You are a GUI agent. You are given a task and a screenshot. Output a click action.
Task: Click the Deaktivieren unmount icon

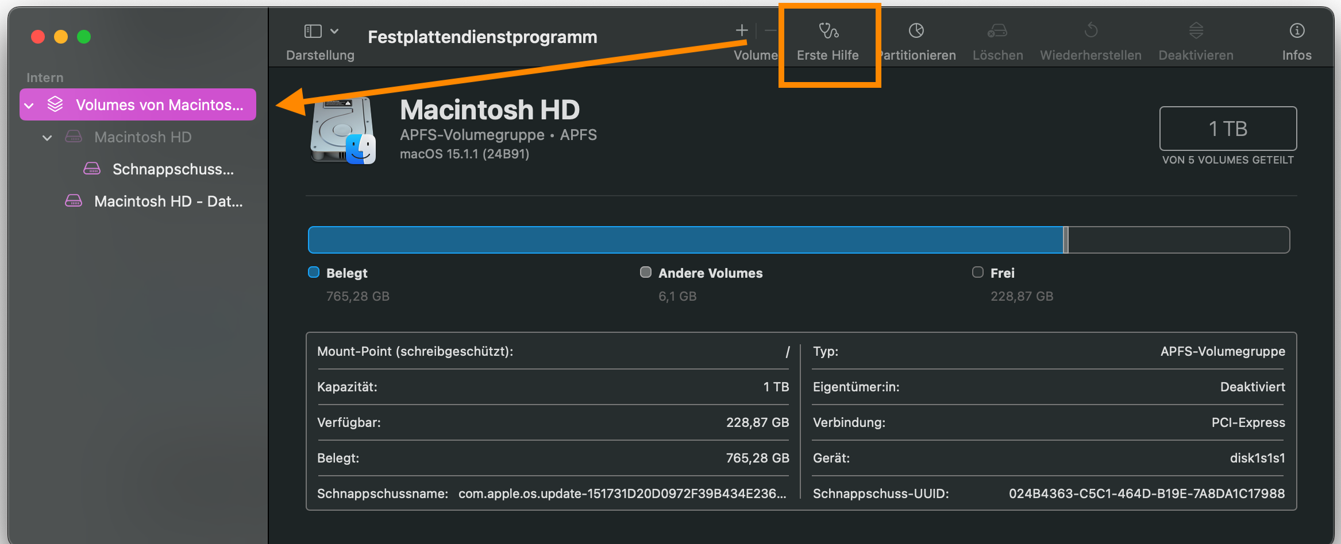tap(1196, 31)
